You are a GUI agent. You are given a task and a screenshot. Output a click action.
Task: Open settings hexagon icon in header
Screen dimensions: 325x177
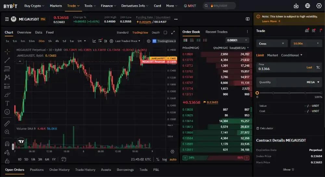pyautogui.click(x=319, y=6)
